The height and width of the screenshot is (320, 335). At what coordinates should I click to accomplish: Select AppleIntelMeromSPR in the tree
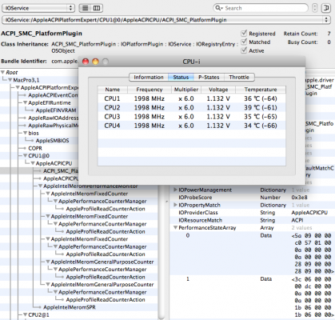[70, 307]
